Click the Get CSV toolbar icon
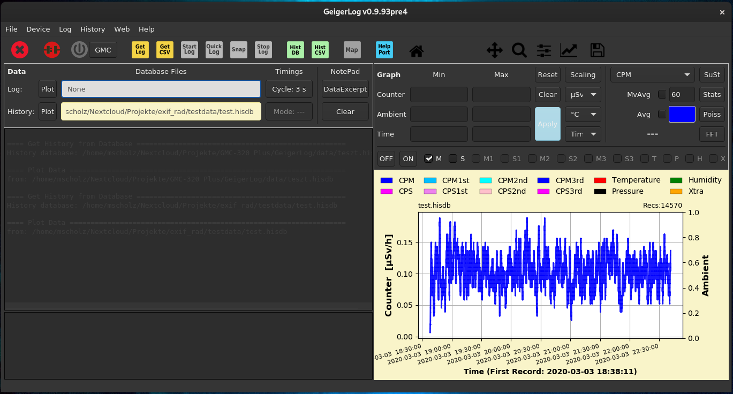 (x=165, y=50)
